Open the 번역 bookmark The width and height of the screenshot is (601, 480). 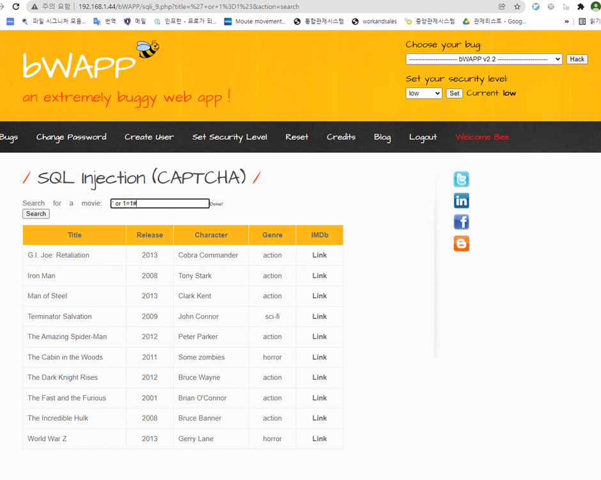click(x=105, y=22)
